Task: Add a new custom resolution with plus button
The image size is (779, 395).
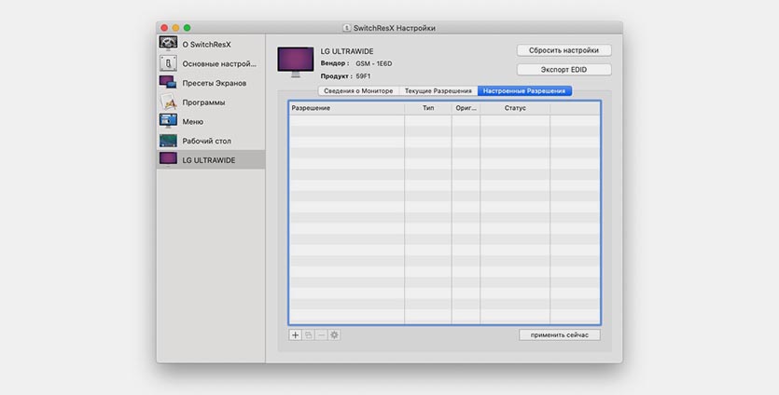Action: (x=296, y=334)
